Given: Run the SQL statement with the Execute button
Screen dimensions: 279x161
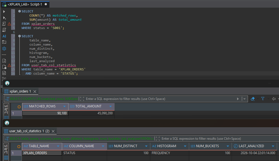Looking at the screenshot, I should 4,12.
